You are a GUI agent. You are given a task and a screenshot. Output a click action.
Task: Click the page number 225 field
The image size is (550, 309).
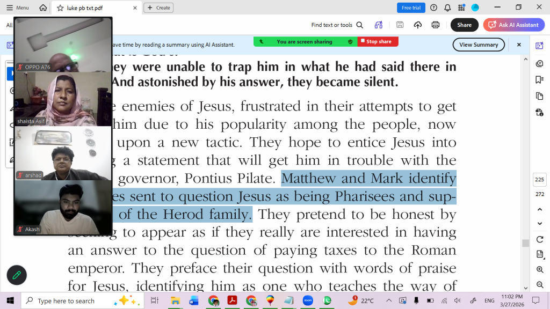click(x=539, y=180)
